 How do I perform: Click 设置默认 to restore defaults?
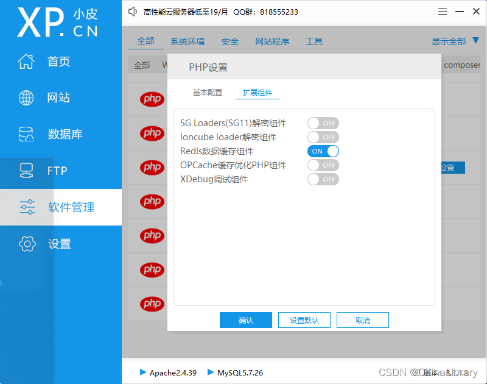point(304,319)
